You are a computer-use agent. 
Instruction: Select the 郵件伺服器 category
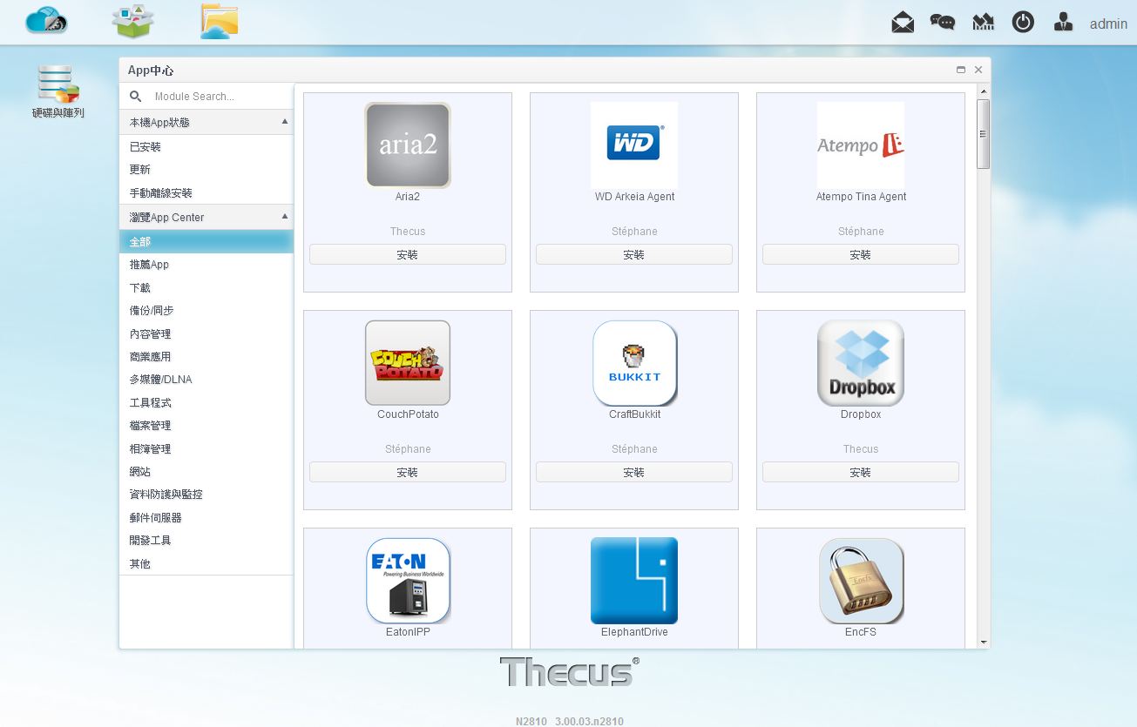tap(206, 517)
